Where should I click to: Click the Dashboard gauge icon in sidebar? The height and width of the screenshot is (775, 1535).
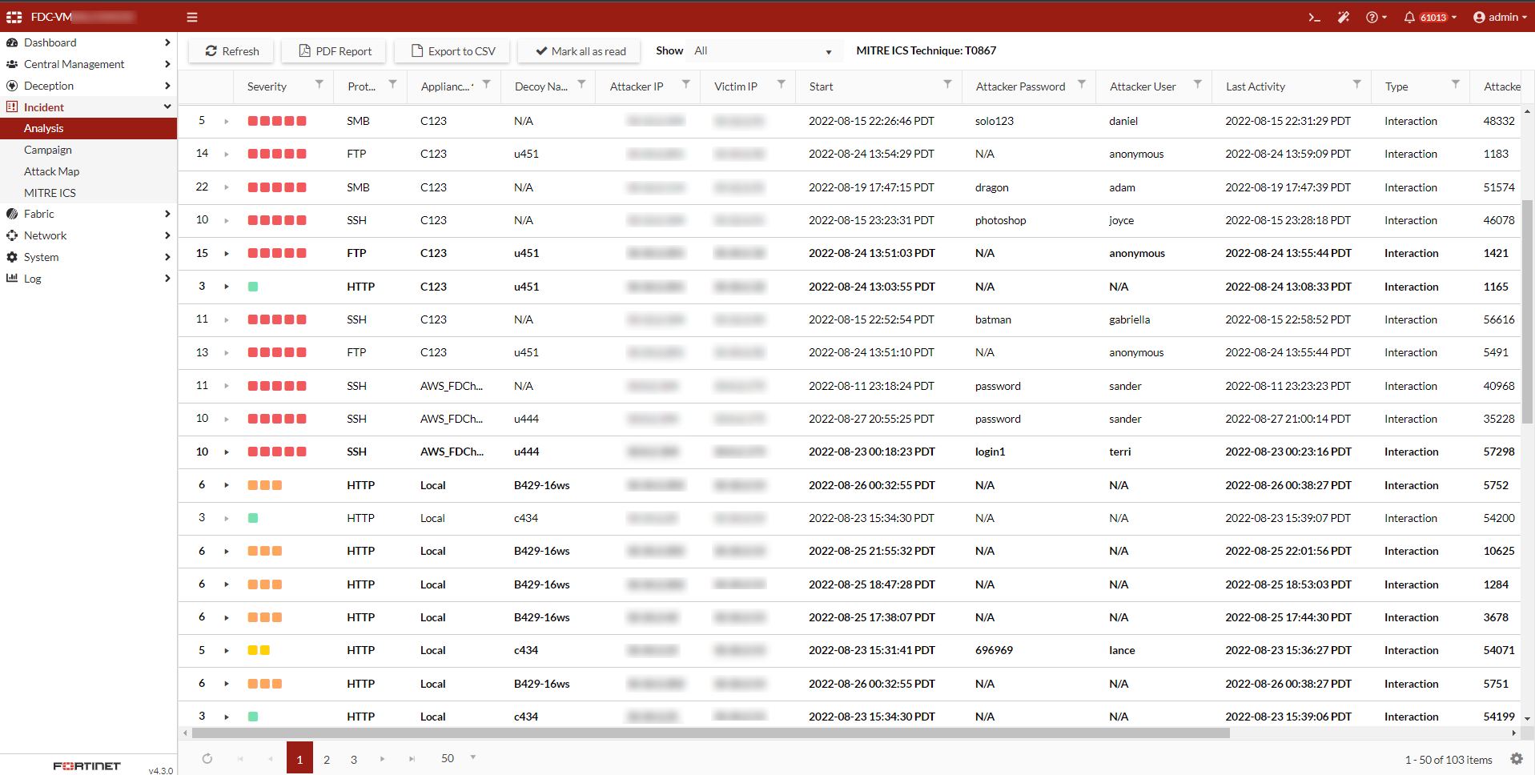click(12, 42)
